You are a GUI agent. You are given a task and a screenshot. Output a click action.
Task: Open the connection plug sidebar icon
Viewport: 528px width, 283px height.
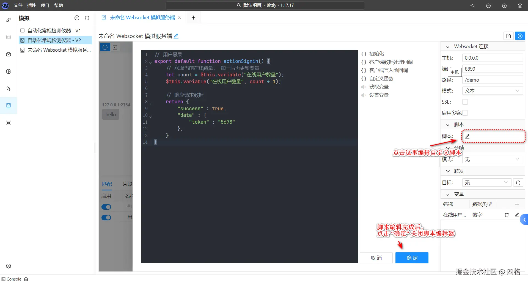[x=9, y=20]
